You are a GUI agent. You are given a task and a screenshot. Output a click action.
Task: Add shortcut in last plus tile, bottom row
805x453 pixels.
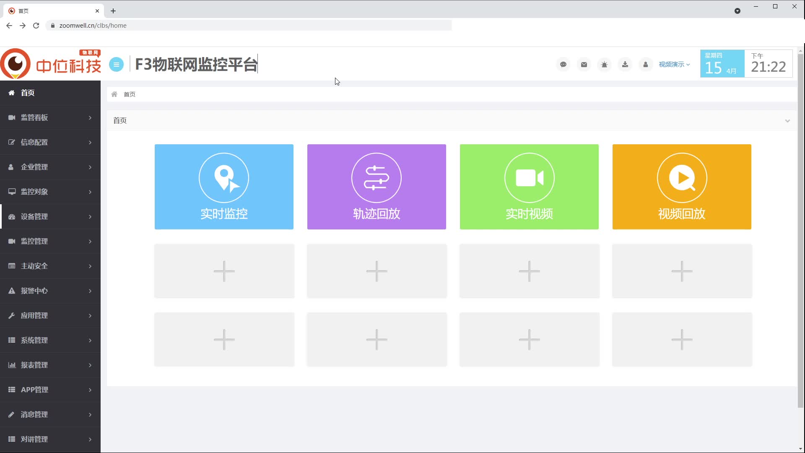pyautogui.click(x=682, y=339)
